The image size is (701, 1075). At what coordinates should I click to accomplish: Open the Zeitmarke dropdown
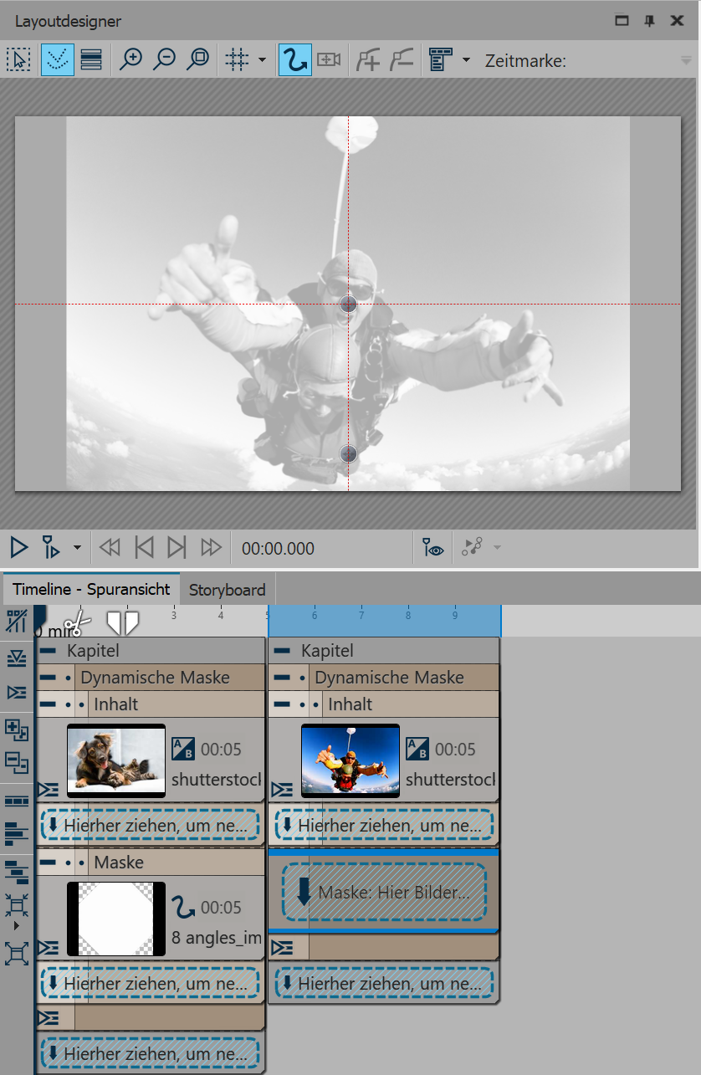click(685, 61)
